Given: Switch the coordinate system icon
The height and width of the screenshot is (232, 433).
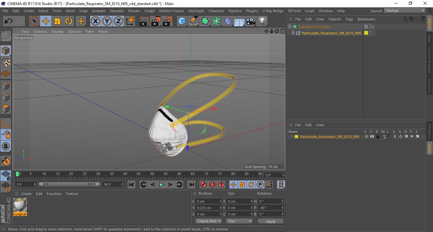Looking at the screenshot, I should 130,21.
